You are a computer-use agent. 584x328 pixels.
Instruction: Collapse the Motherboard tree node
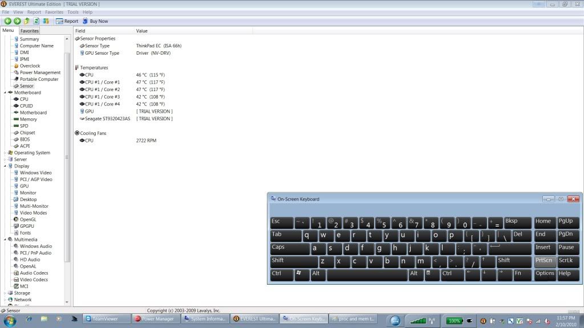point(5,93)
